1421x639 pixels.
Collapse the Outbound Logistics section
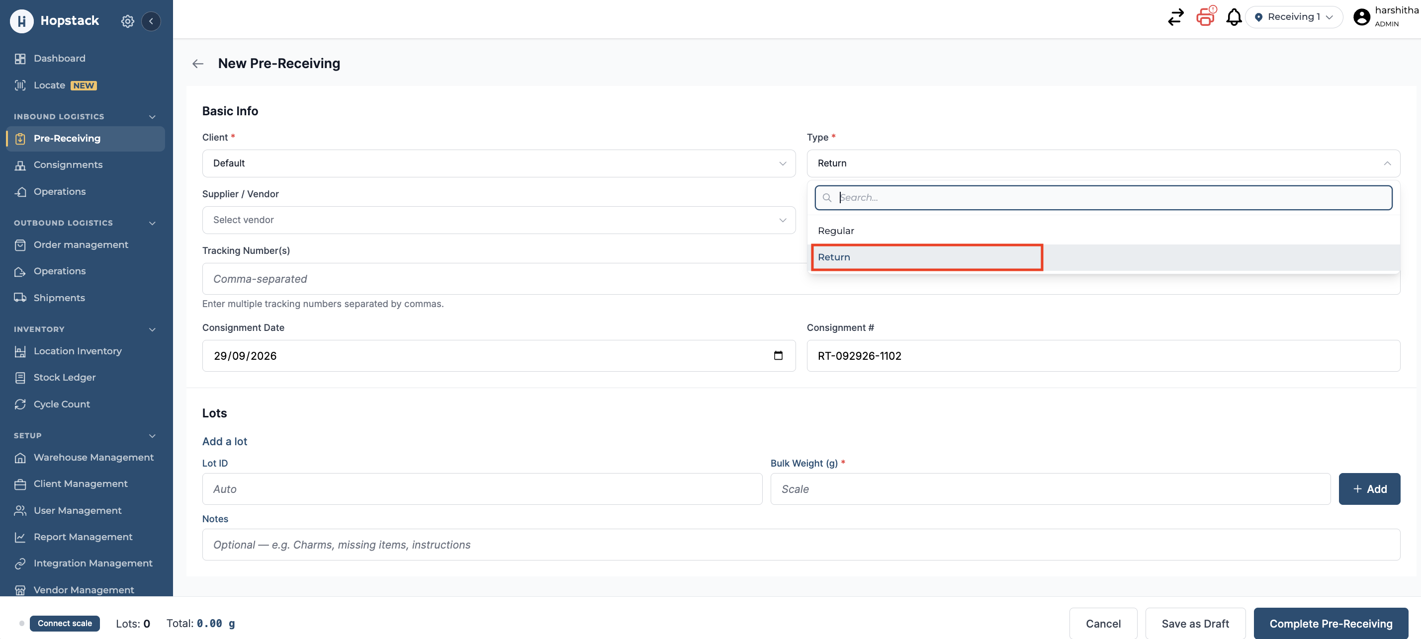152,223
